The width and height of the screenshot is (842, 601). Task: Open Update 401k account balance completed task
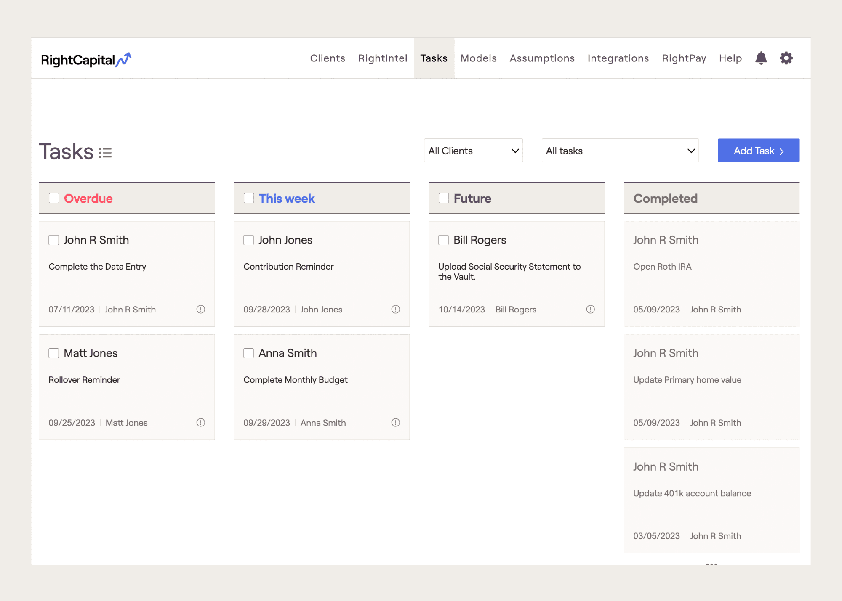pos(711,500)
